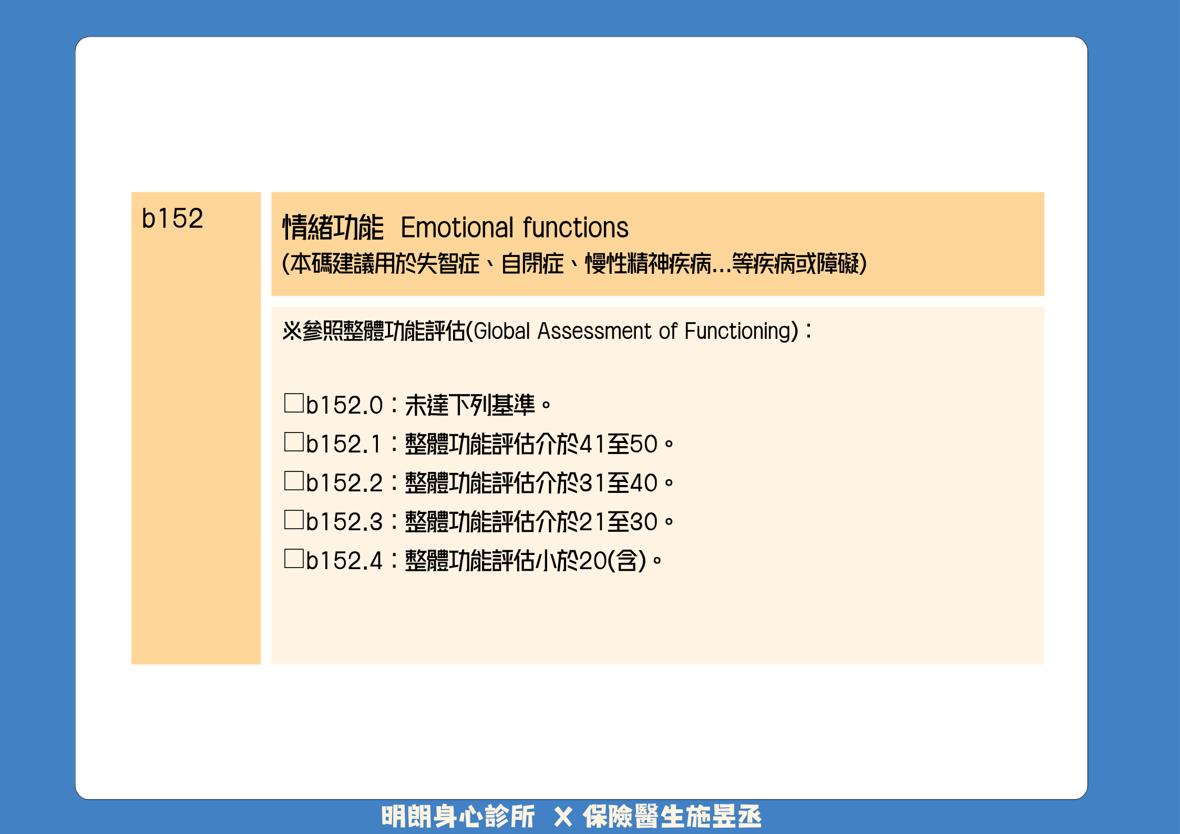1180x834 pixels.
Task: Select the b152.2 checkbox
Action: point(294,481)
